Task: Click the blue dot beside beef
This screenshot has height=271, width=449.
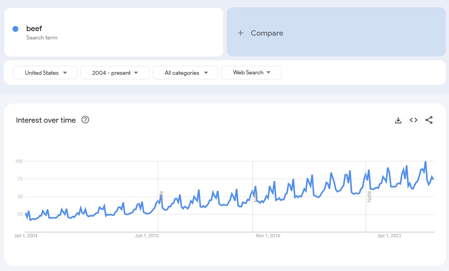Action: point(15,29)
